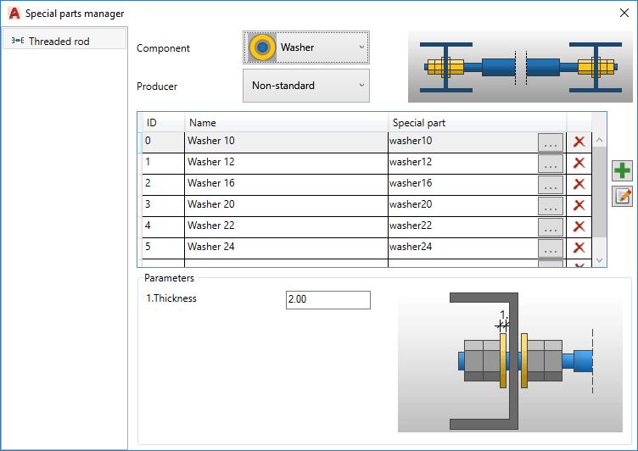This screenshot has height=451, width=638.
Task: Select the Name cell 'Washer 10'
Action: point(286,142)
